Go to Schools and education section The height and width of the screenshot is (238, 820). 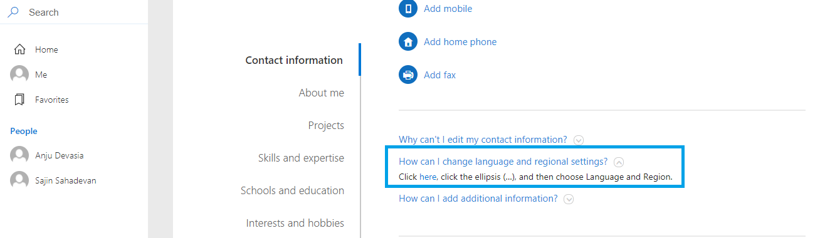pos(292,190)
